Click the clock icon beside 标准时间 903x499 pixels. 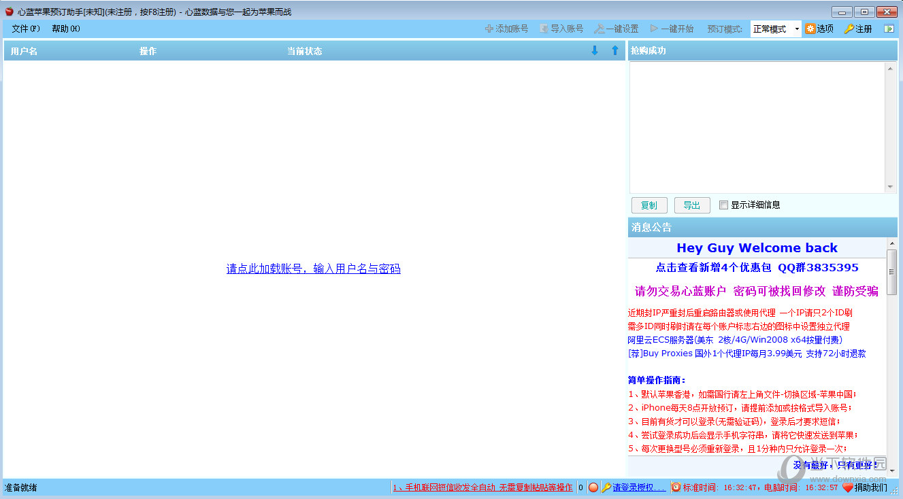click(676, 487)
